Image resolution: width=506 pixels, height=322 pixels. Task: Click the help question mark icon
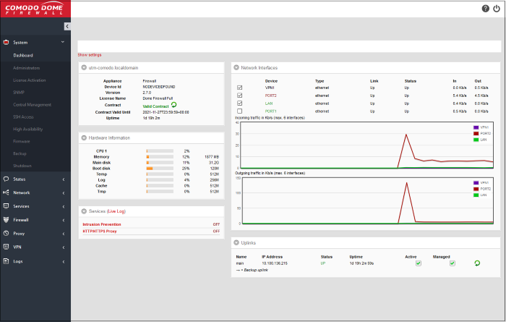pos(485,9)
